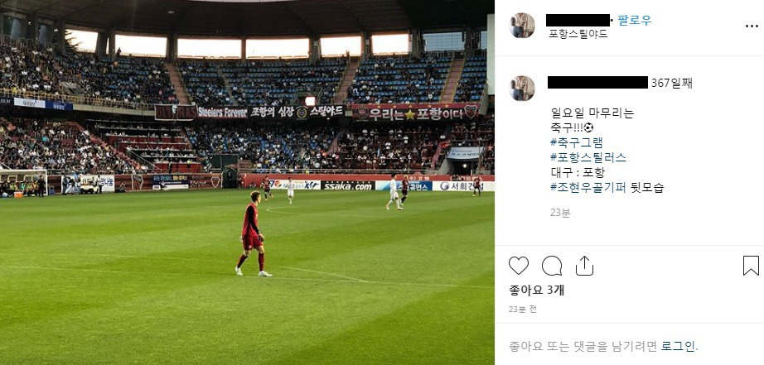Like the post with the heart icon

coord(519,266)
